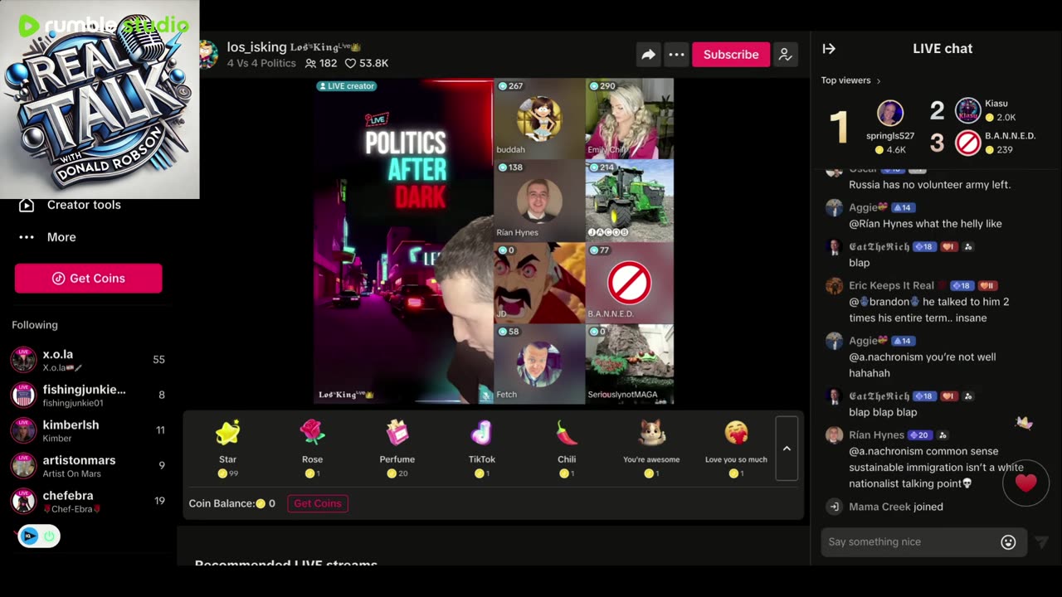This screenshot has width=1062, height=597.
Task: Select SeriouslynotMAGA guest tile
Action: [x=630, y=363]
